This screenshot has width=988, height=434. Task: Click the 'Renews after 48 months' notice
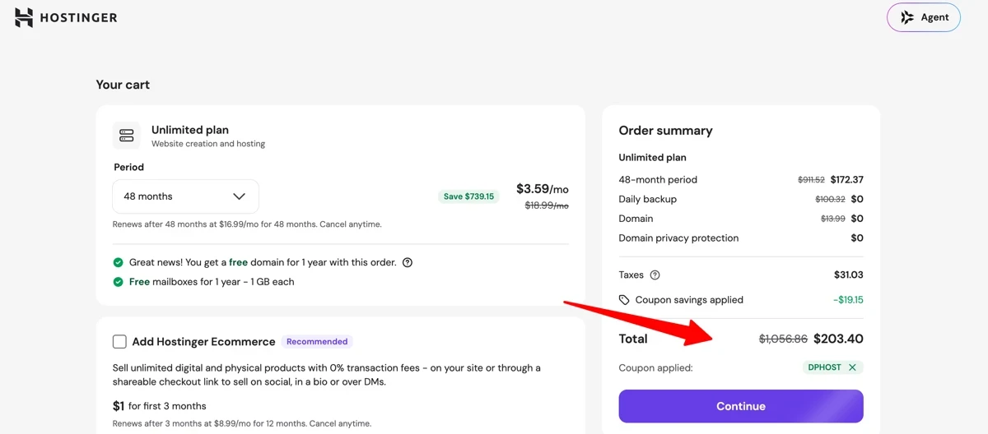[x=247, y=224]
